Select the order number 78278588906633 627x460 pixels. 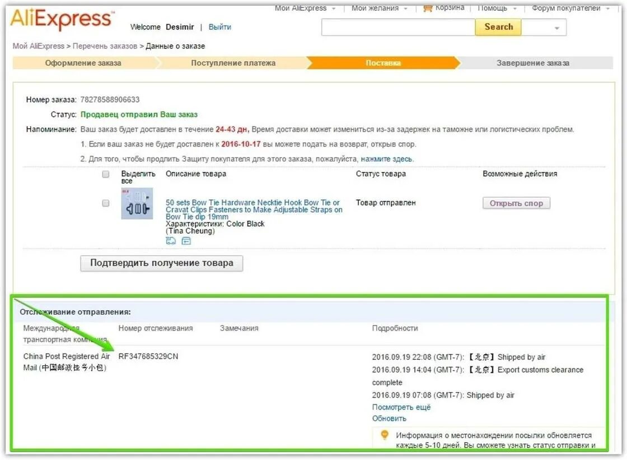[x=110, y=100]
